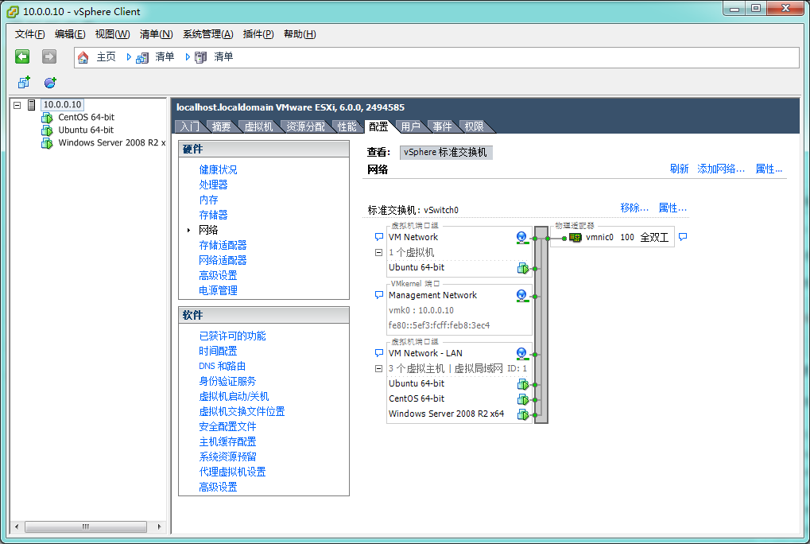Click left arrow of inventory tree scrollbar

coord(17,527)
